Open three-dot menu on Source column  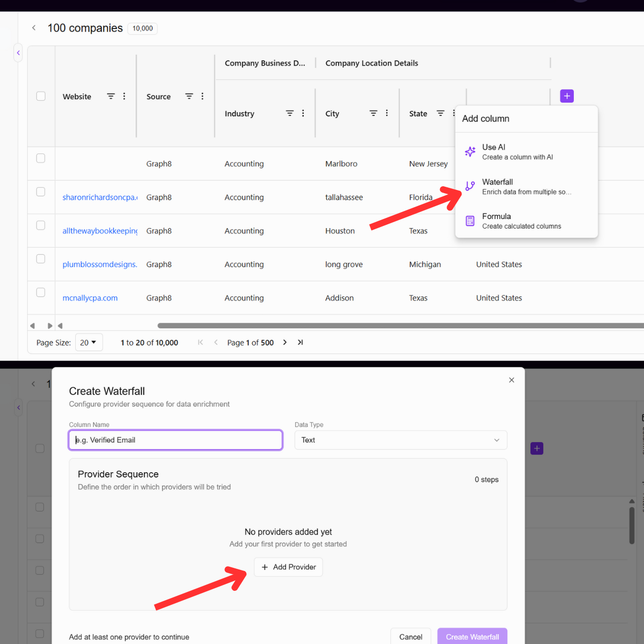click(202, 96)
